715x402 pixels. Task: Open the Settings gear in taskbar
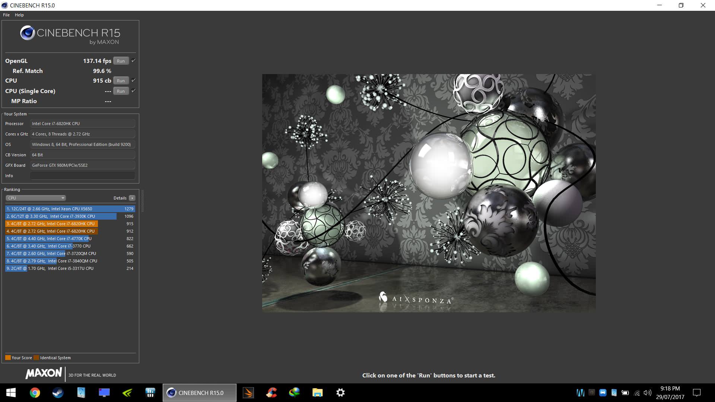click(340, 393)
